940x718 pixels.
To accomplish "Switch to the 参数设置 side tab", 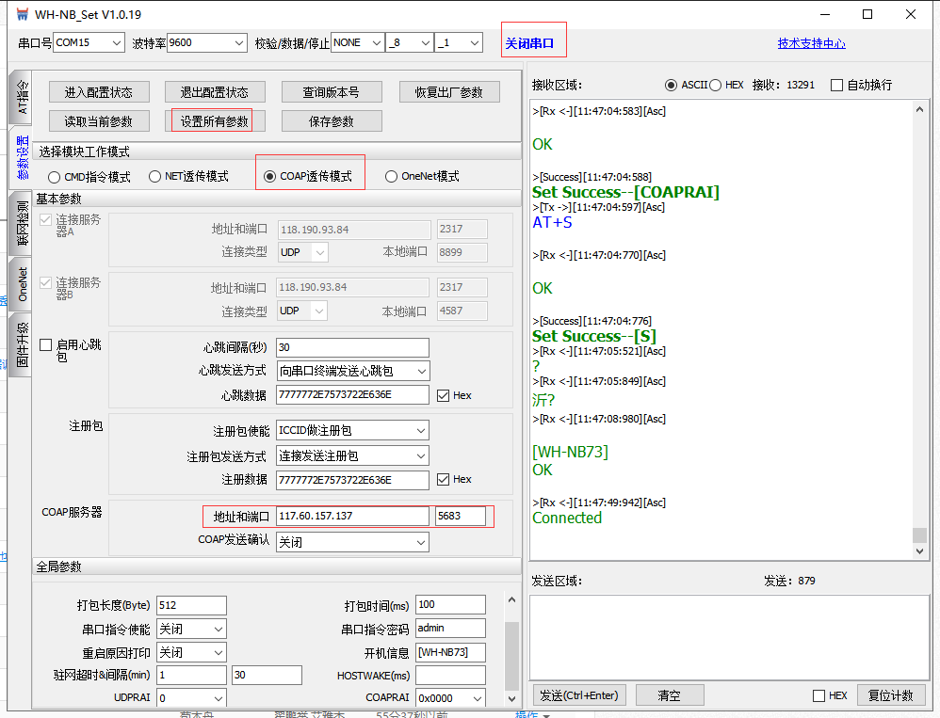I will click(21, 157).
